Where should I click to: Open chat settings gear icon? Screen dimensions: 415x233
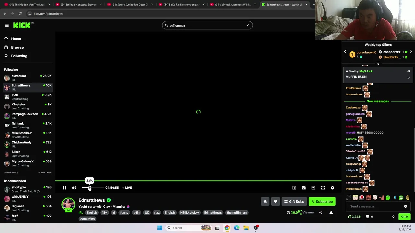click(393, 217)
